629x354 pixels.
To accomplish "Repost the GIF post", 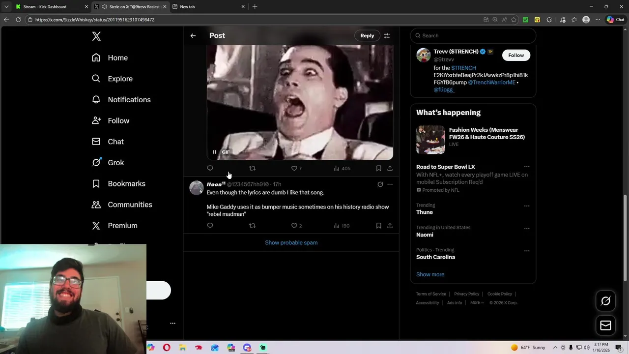I will [x=252, y=168].
